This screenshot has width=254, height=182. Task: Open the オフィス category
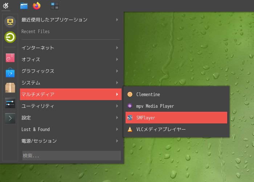point(71,59)
